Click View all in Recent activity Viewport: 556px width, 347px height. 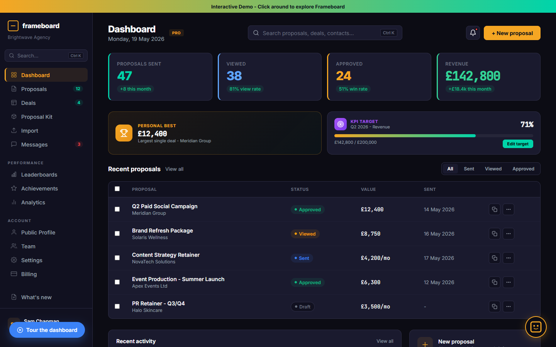tap(385, 341)
